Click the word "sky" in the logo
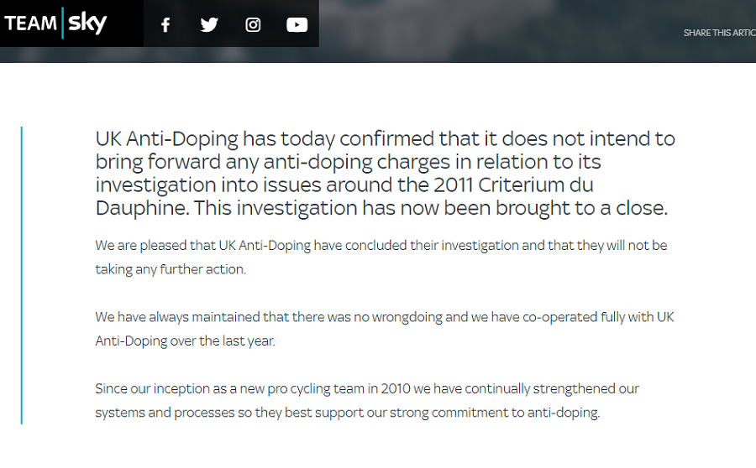Viewport: 756px width, 468px height. 87,23
